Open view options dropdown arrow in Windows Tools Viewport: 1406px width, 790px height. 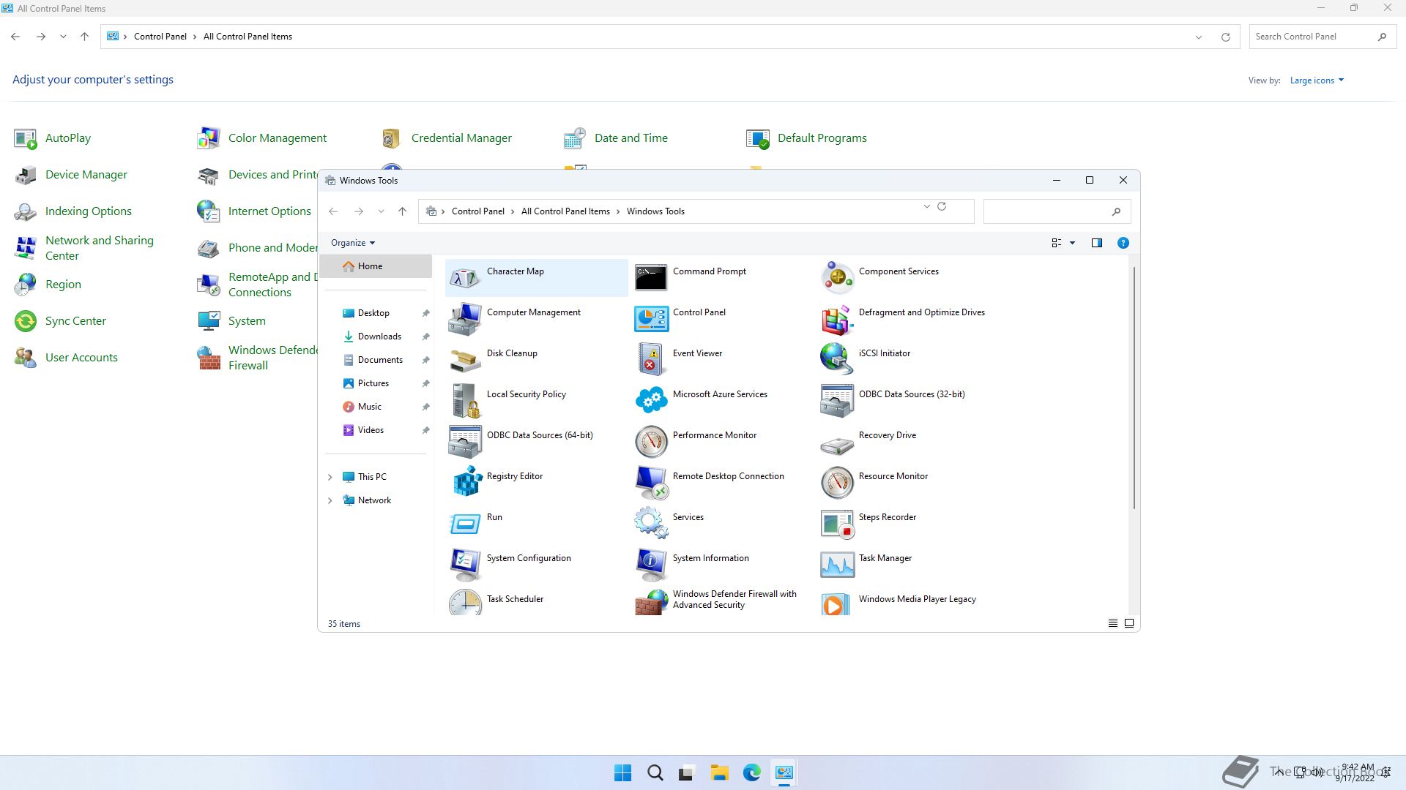click(x=1072, y=243)
